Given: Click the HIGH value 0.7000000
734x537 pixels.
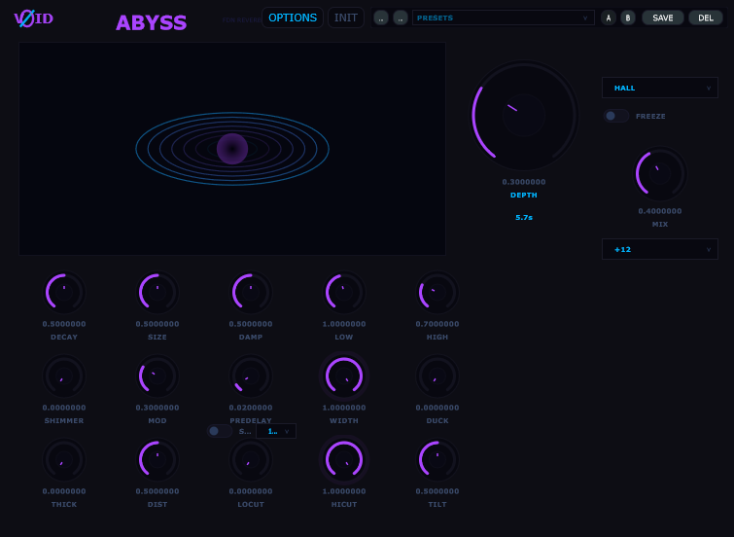Looking at the screenshot, I should [437, 324].
